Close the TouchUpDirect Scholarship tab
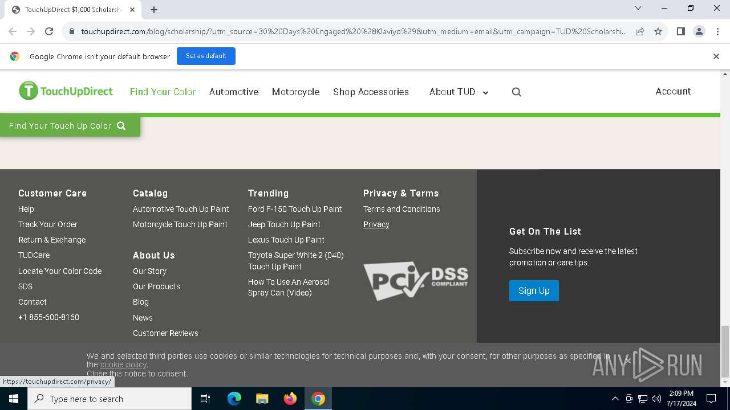Image resolution: width=730 pixels, height=410 pixels. (132, 9)
